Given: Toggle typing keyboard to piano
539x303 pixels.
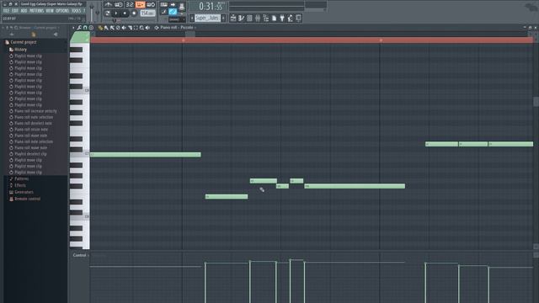Looking at the screenshot, I should point(164,5).
